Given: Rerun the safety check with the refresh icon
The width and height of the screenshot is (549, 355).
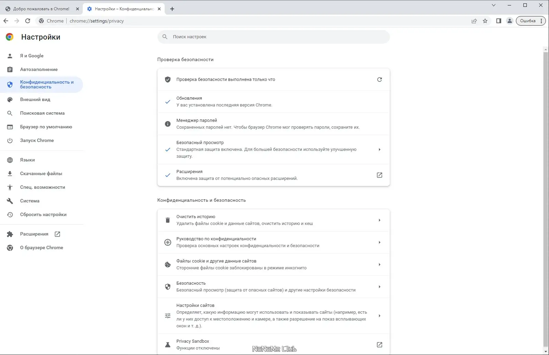Looking at the screenshot, I should tap(380, 79).
